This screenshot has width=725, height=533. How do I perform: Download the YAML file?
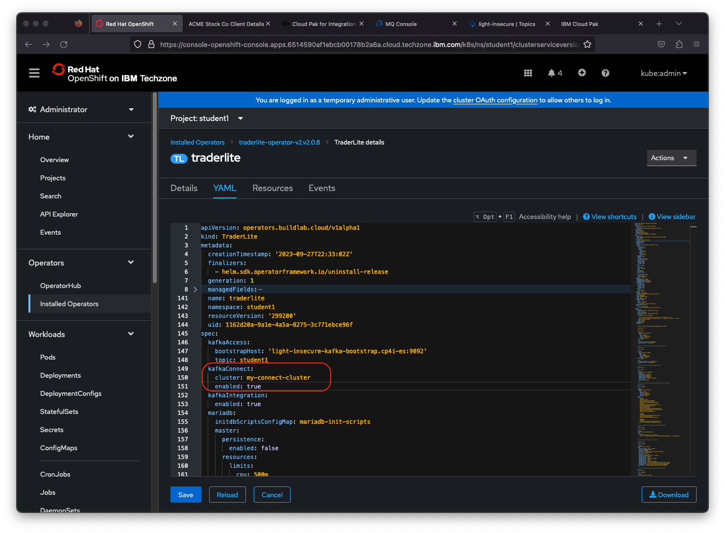click(x=669, y=494)
